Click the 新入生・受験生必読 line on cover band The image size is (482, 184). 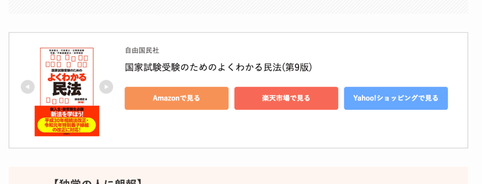point(67,109)
